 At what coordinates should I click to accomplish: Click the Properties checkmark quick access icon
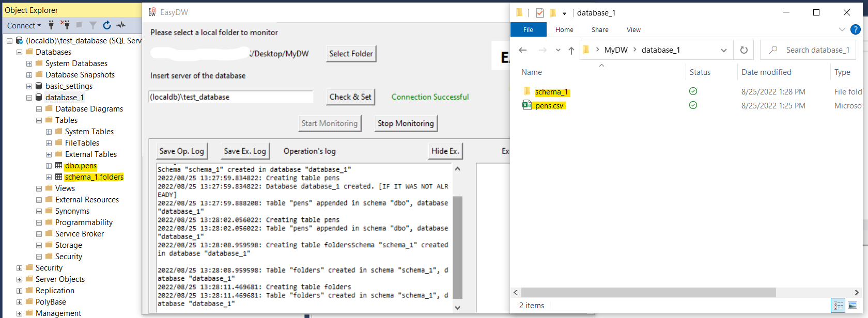coord(540,13)
